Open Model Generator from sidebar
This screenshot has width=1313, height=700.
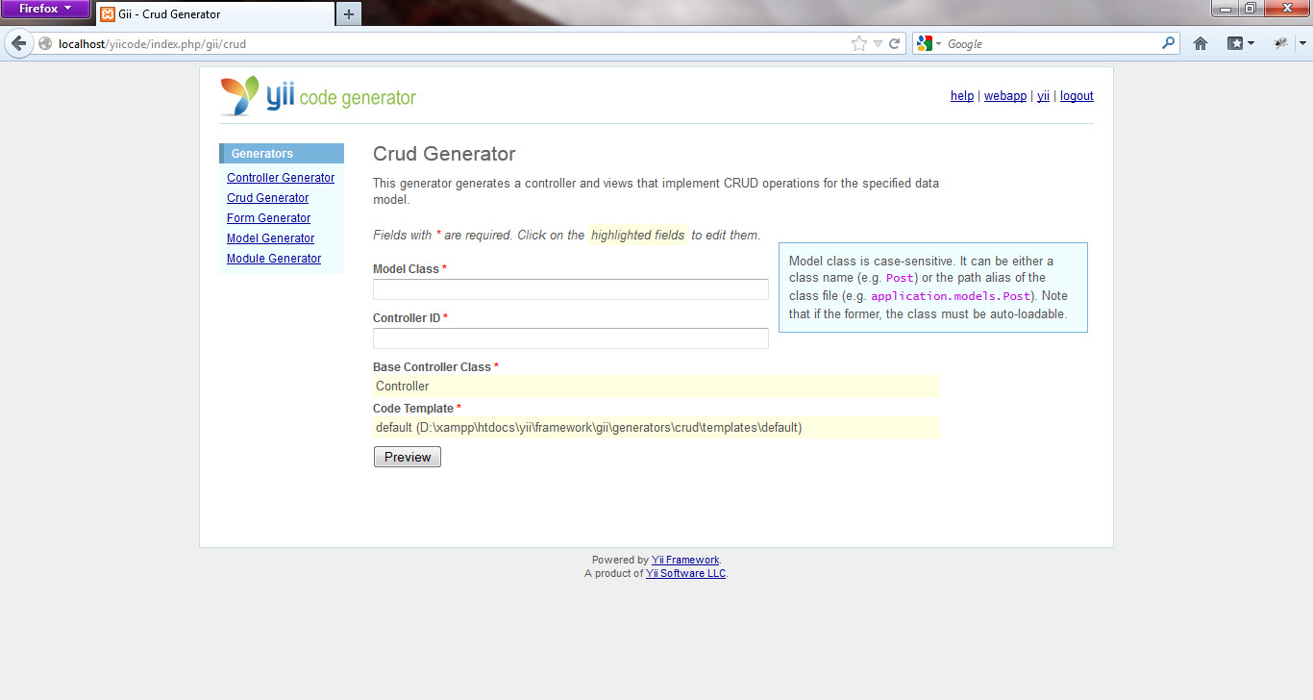[x=270, y=238]
